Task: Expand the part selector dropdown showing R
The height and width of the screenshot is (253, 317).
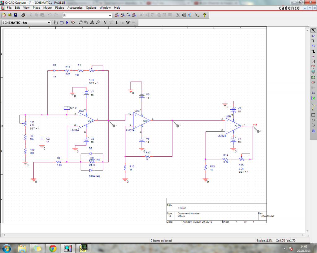Action: [110, 15]
